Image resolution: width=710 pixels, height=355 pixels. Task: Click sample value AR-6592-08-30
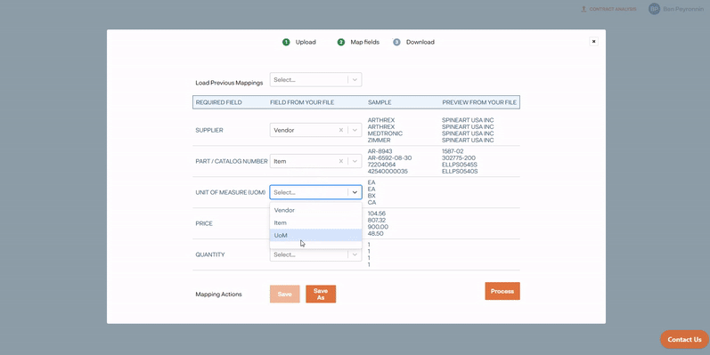click(x=389, y=158)
